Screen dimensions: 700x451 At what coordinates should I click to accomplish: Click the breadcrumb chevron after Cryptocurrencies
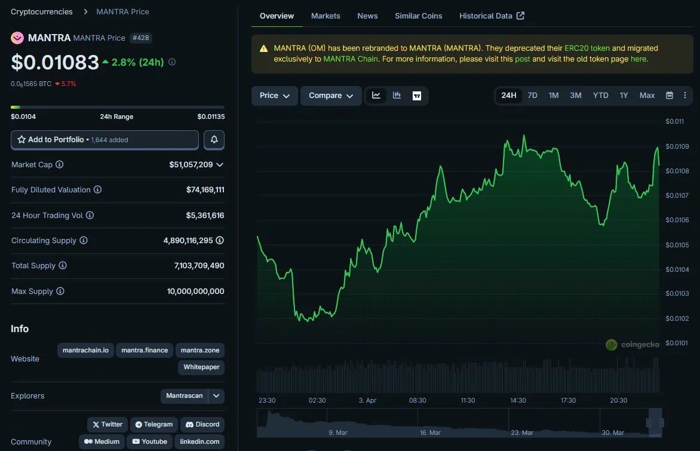point(85,11)
